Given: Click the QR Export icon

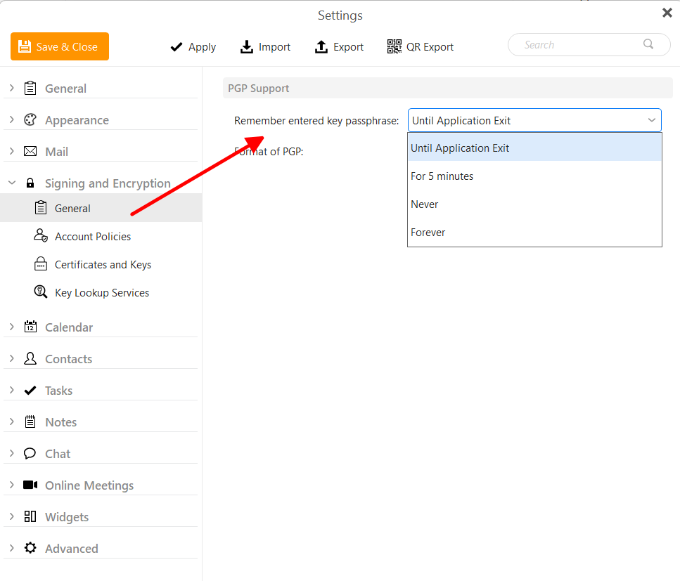Looking at the screenshot, I should [394, 46].
